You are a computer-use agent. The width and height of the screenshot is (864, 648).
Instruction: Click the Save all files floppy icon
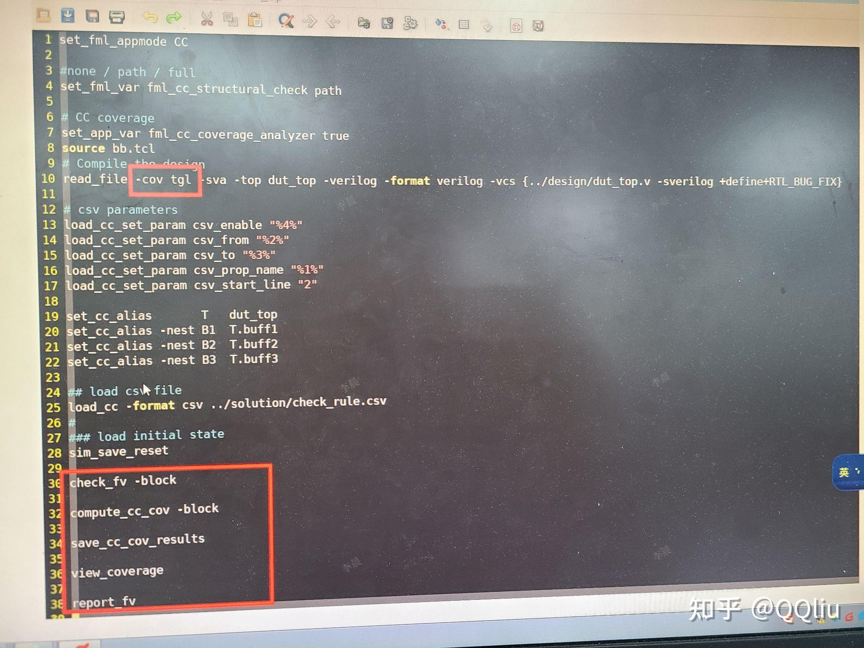pos(92,16)
